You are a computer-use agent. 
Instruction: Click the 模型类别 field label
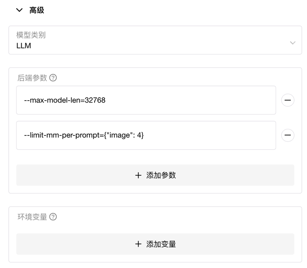pyautogui.click(x=31, y=35)
